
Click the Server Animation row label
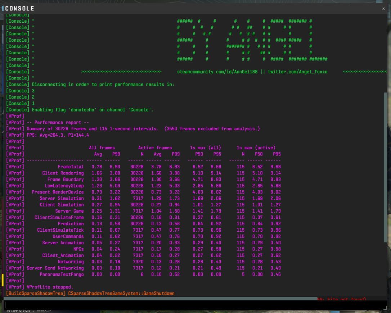click(63, 243)
